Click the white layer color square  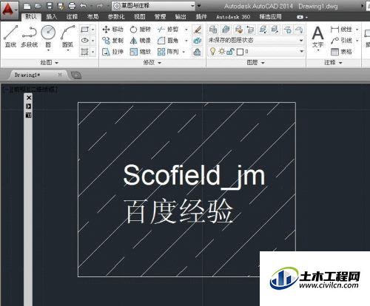pyautogui.click(x=240, y=52)
